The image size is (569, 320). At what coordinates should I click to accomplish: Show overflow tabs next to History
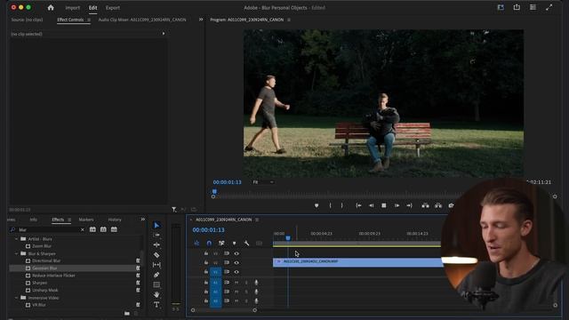pos(142,220)
